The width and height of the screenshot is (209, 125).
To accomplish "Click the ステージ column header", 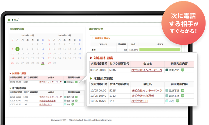I will point(103,44).
